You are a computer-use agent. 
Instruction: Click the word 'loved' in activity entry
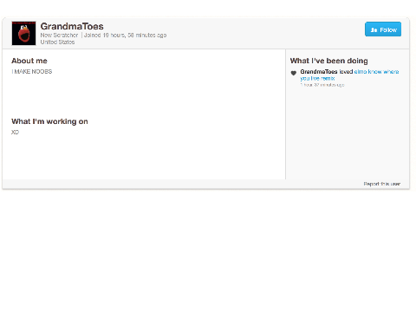[346, 72]
